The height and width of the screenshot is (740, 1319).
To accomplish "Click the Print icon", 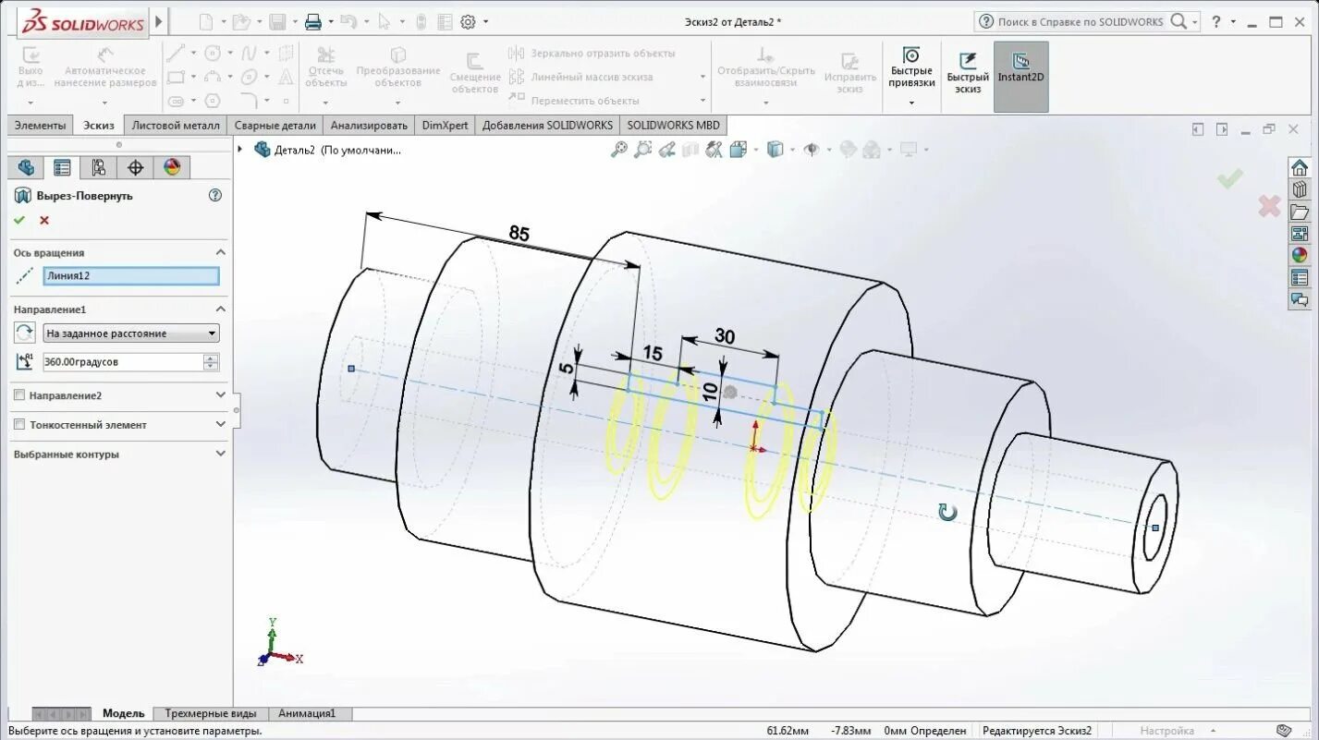I will 313,21.
